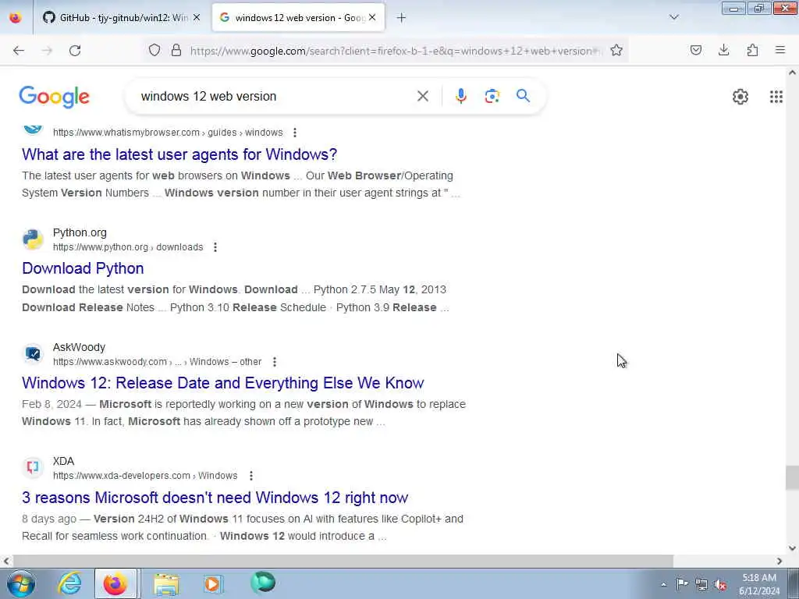The height and width of the screenshot is (599, 799).
Task: Open the network tray icon
Action: point(701,585)
